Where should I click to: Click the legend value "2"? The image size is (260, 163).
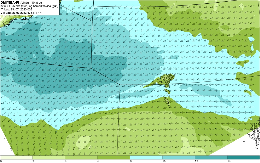point(33,161)
